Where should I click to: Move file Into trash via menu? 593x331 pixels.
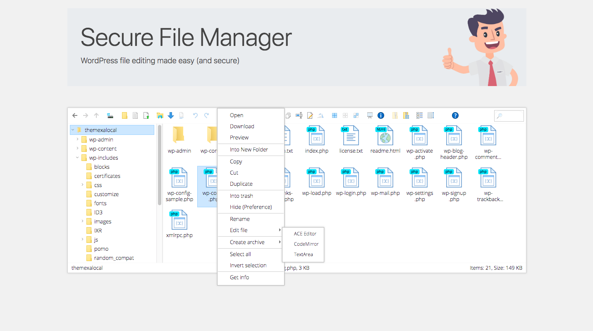coord(251,196)
